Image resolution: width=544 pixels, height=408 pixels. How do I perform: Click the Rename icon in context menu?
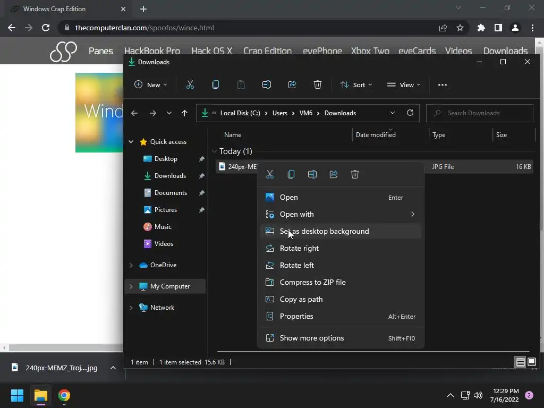click(x=312, y=174)
